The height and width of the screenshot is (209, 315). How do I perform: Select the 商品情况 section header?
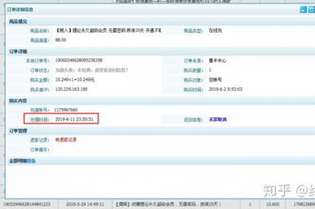[x=18, y=21]
